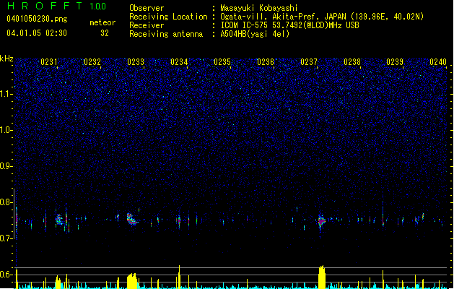Screen dimensions: 454x289
Task: Select observer name Masayuki Kobayashi
Action: pos(259,8)
